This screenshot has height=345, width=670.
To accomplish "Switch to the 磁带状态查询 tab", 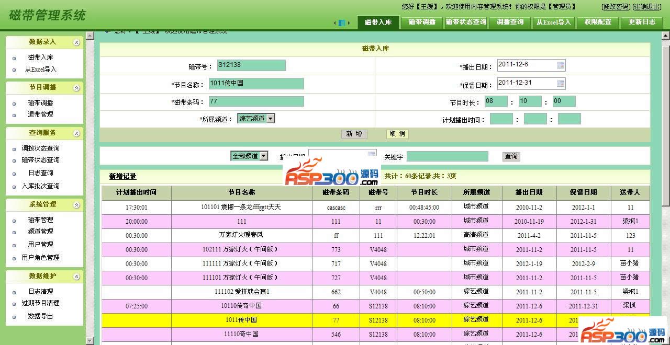I will point(466,22).
